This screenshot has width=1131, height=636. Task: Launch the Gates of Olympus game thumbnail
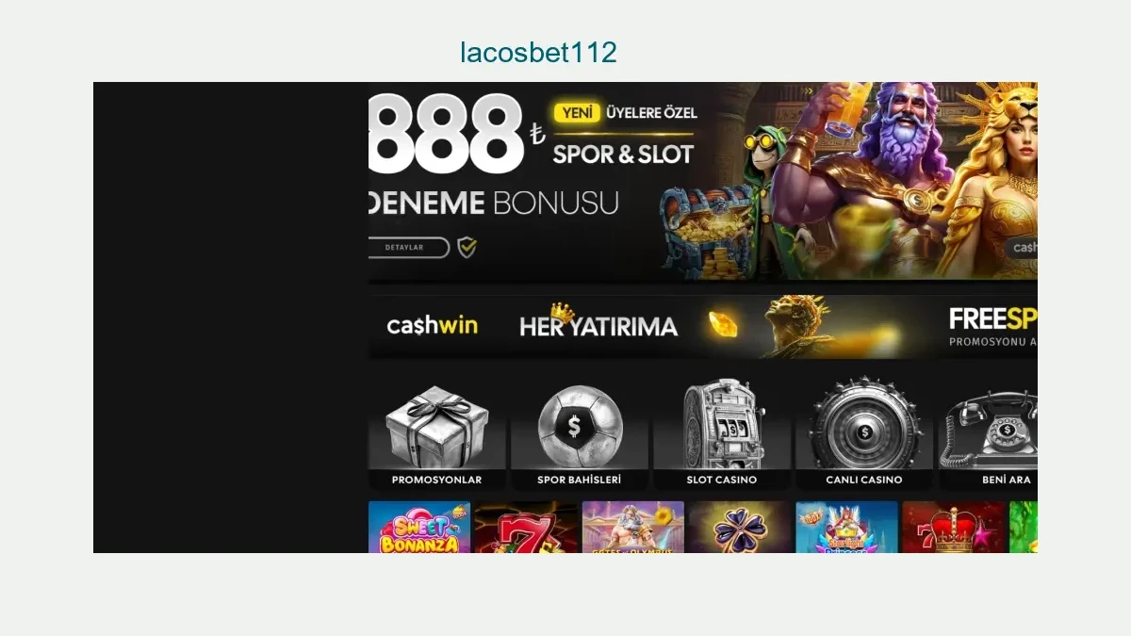[x=633, y=527]
